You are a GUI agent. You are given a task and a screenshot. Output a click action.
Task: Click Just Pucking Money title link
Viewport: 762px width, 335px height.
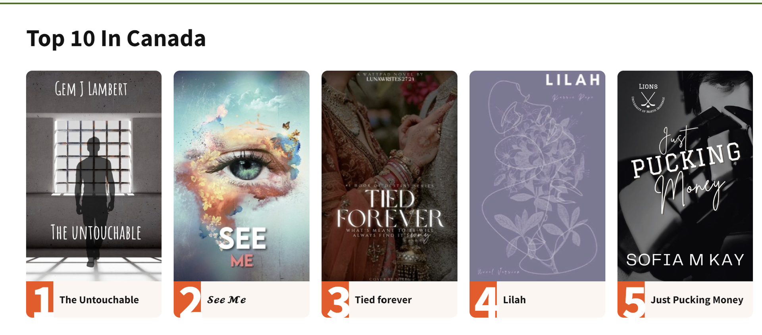coord(697,300)
